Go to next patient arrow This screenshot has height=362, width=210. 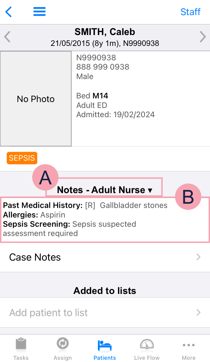click(x=202, y=37)
